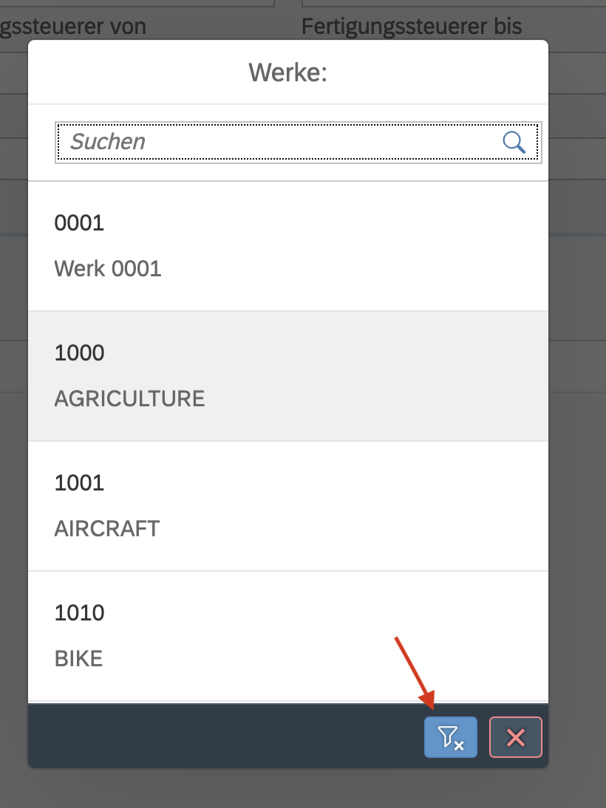The image size is (606, 808).
Task: Click empty space in the dark dialog footer
Action: point(222,736)
